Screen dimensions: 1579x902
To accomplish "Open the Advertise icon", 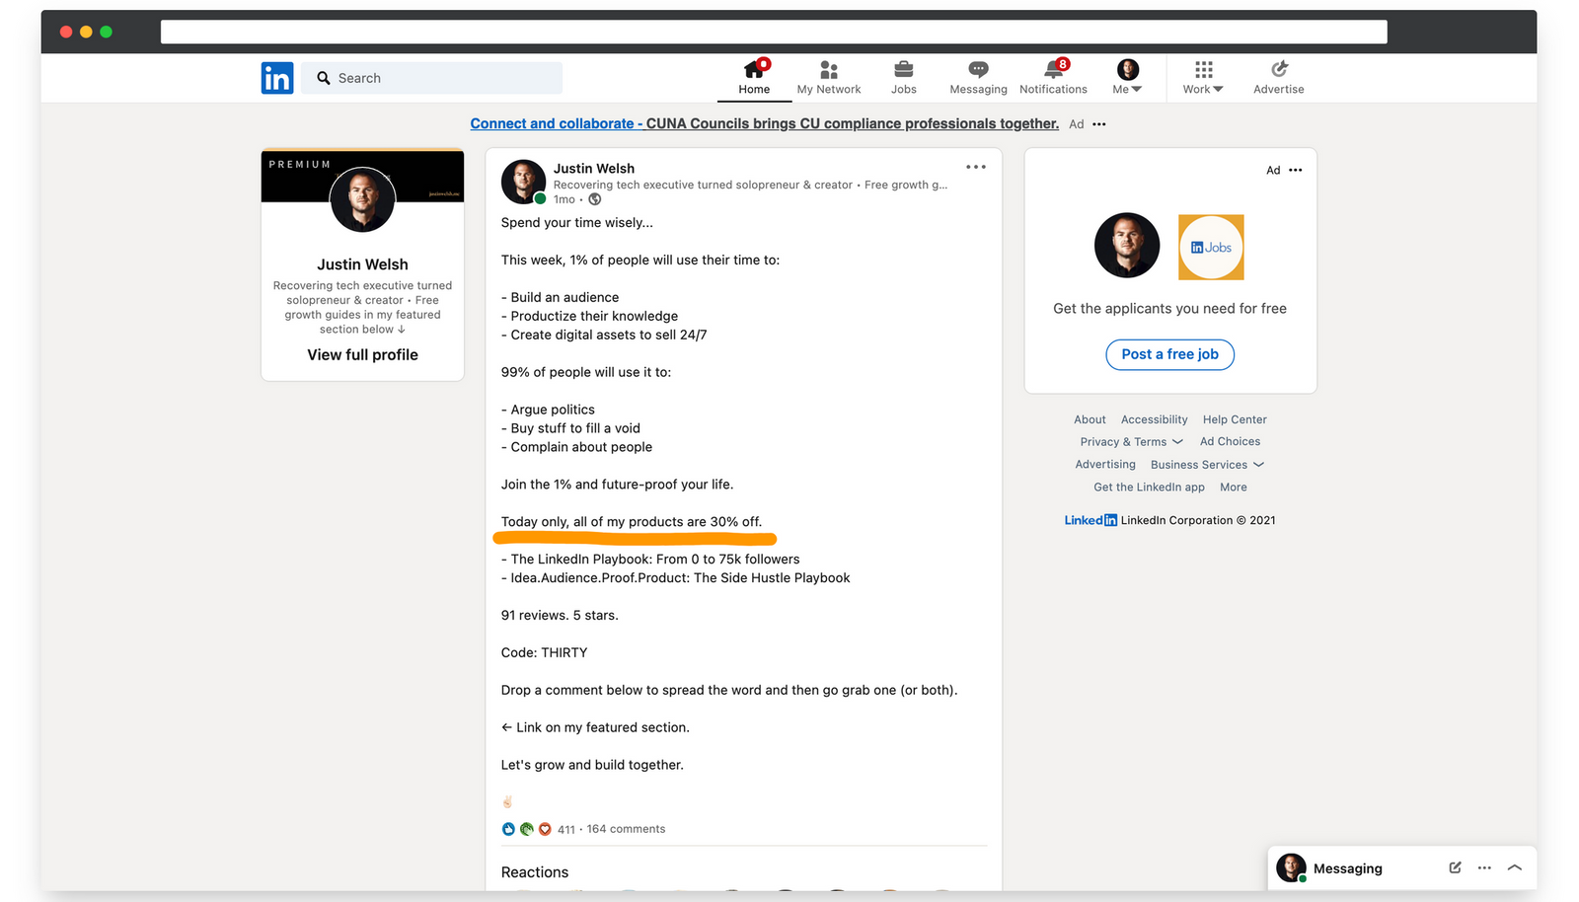I will pyautogui.click(x=1279, y=68).
